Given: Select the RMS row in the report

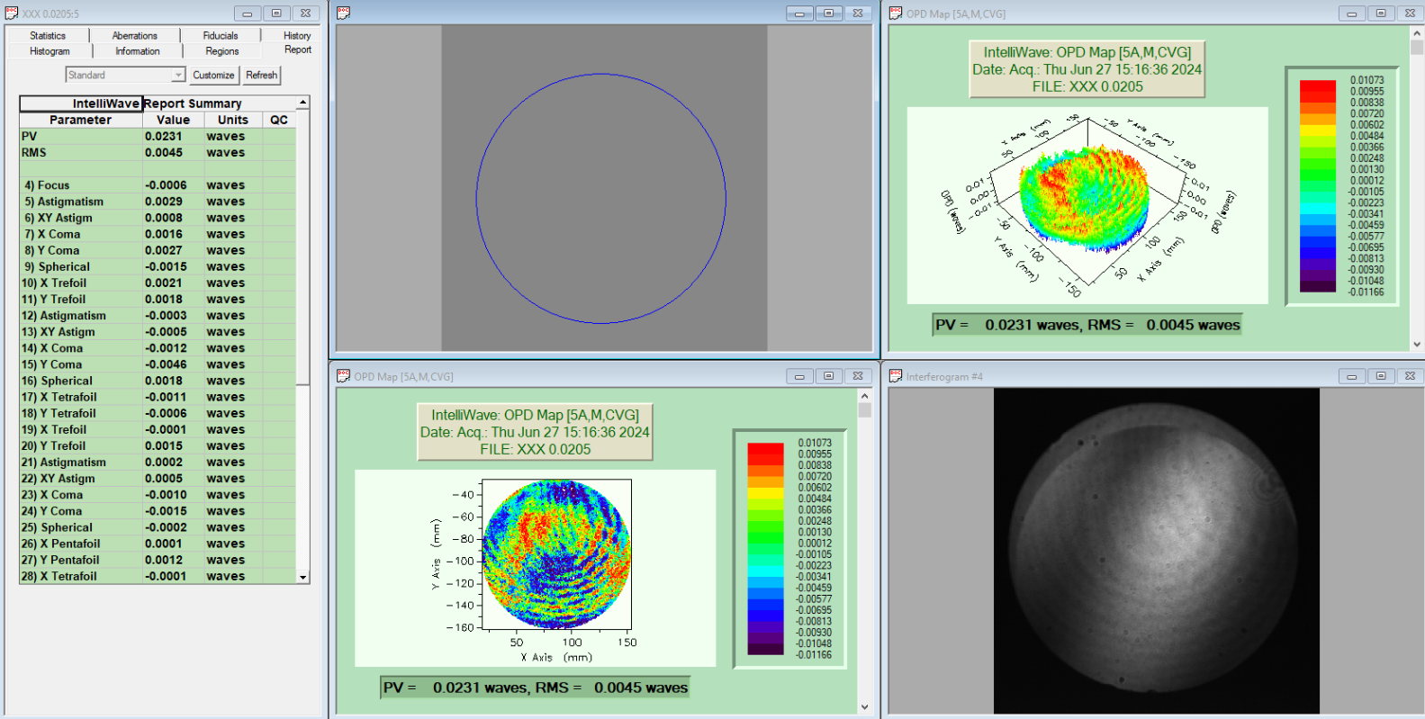Looking at the screenshot, I should click(158, 153).
